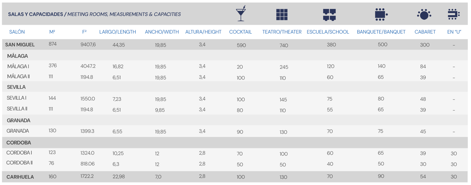Viewport: 471px width, 185px height.
Task: Select the SAN MIGUEL room row
Action: (x=20, y=44)
